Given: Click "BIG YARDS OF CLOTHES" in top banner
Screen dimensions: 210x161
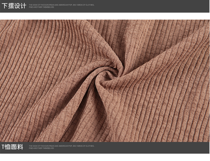Looking at the screenshot, I should [83, 5].
